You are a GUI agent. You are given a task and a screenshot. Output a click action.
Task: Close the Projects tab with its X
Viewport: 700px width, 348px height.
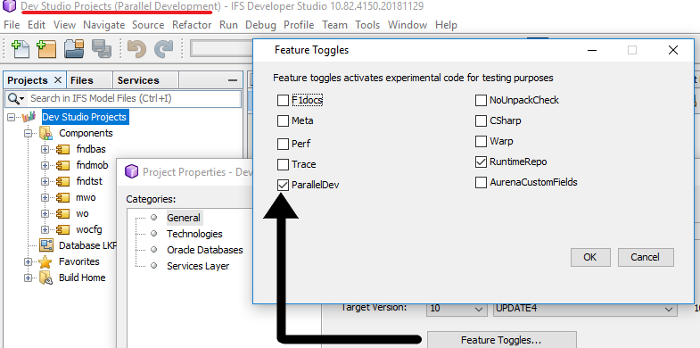point(58,80)
